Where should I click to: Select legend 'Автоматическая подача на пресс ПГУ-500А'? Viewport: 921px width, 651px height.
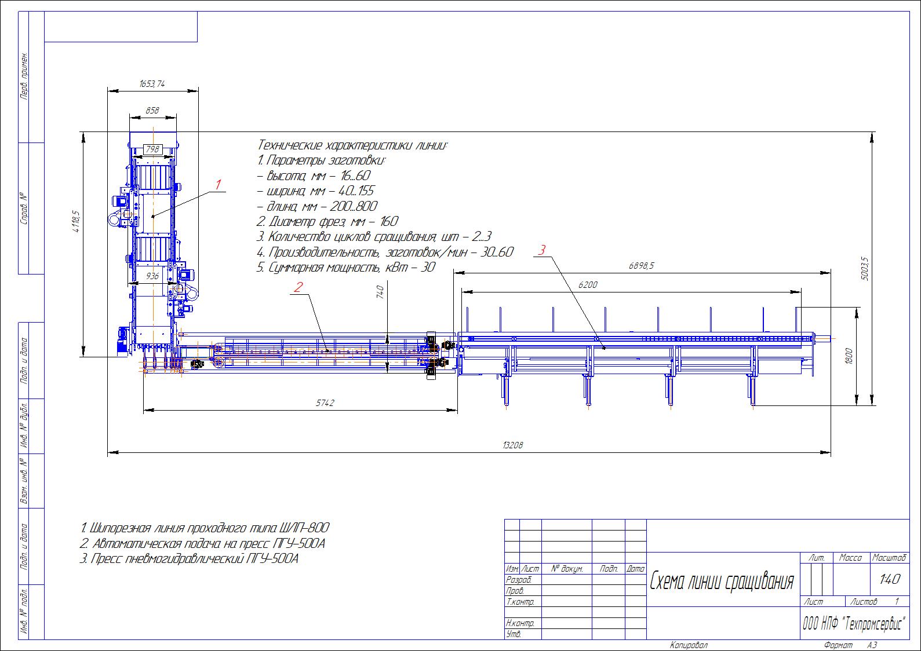203,544
